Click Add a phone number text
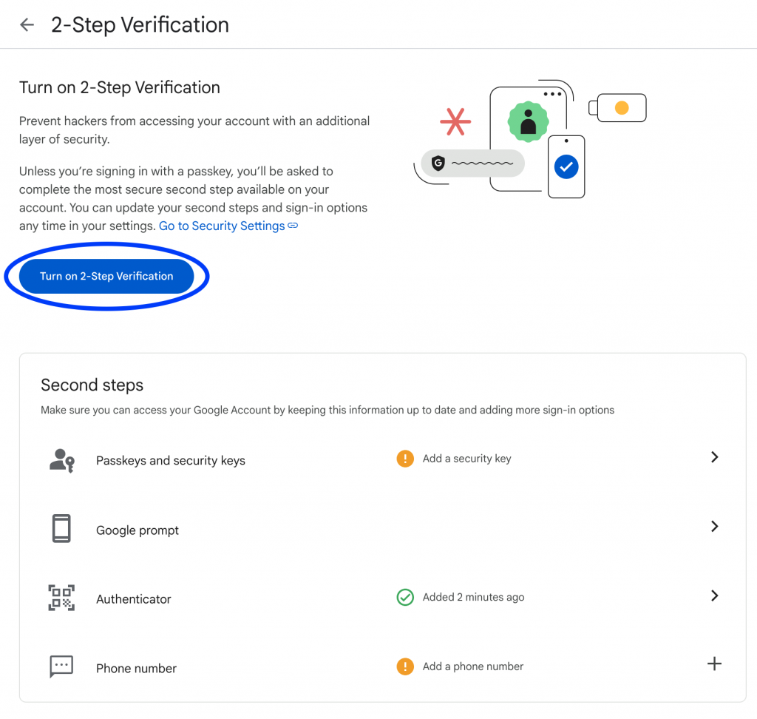 coord(473,666)
